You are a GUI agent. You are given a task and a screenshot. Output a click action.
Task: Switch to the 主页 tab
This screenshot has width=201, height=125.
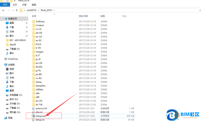[15, 5]
